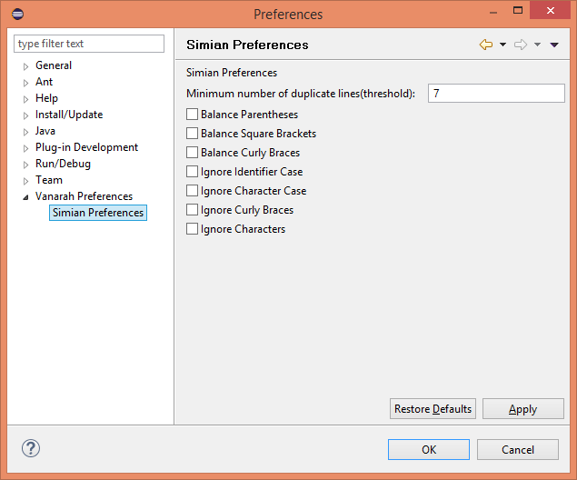This screenshot has height=480, width=577.
Task: Click the type filter text field
Action: 89,44
